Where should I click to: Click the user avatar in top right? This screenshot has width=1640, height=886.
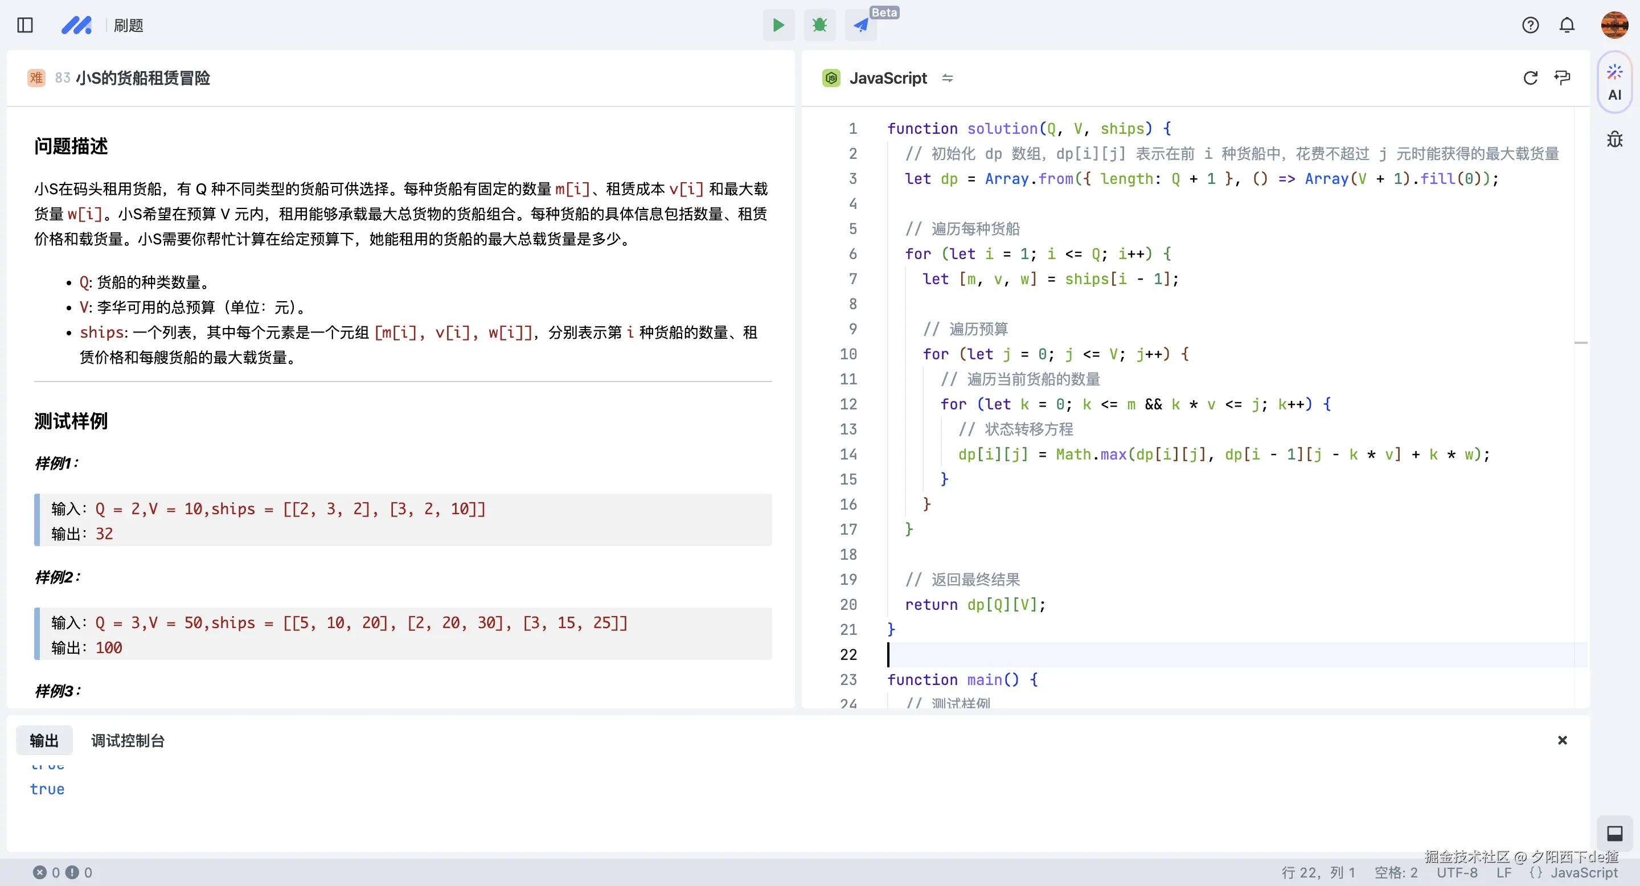point(1614,26)
